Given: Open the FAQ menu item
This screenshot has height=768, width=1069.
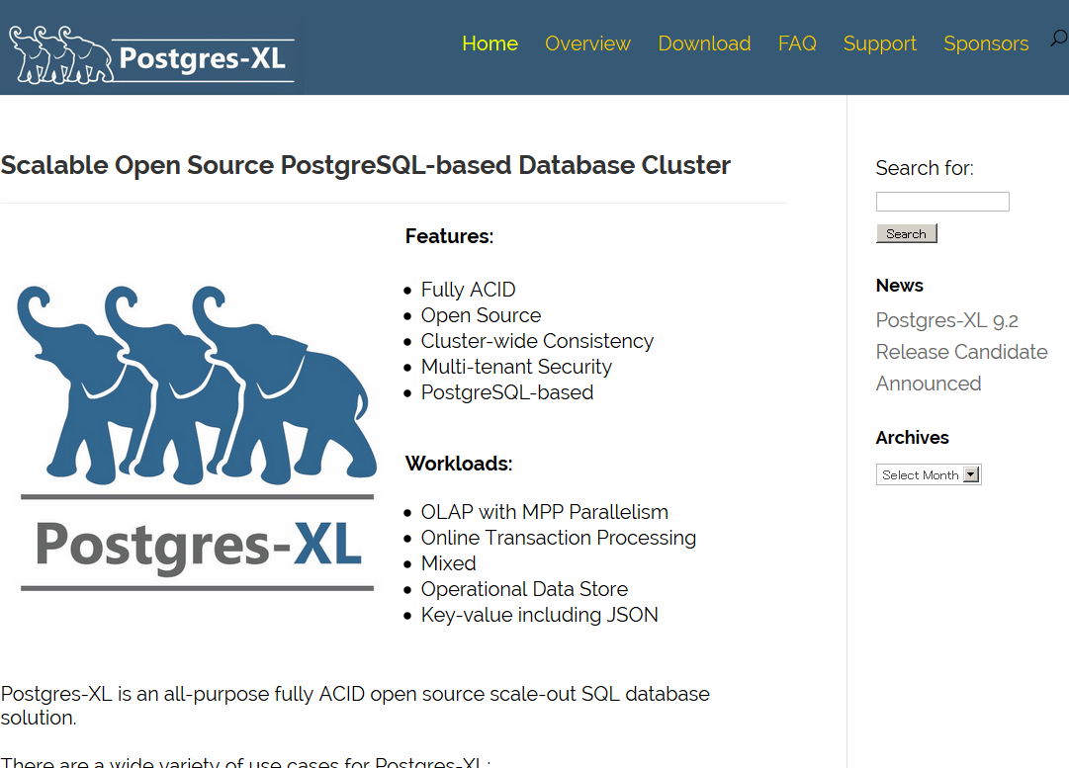Looking at the screenshot, I should 797,43.
